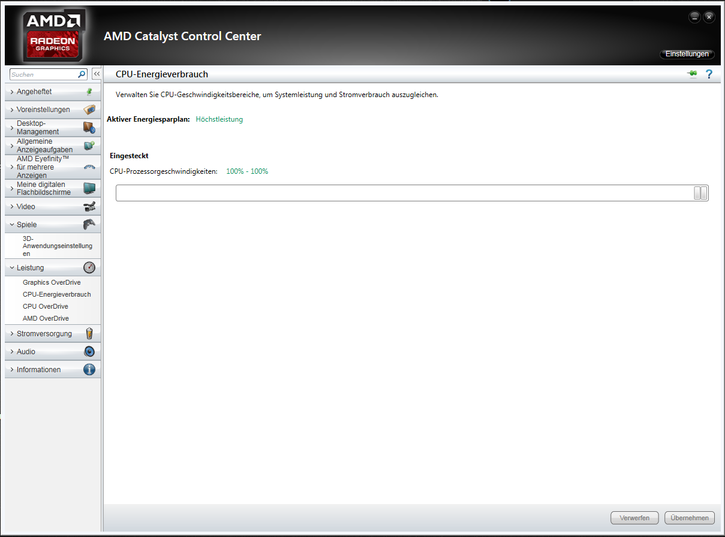Click the Voreinstellungen presets icon

pyautogui.click(x=89, y=110)
